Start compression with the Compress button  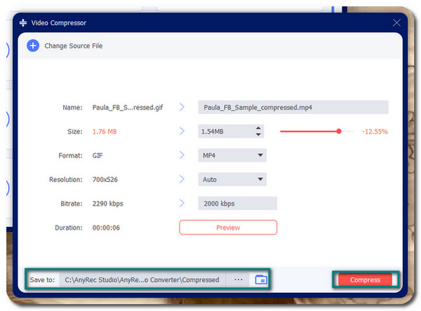tap(365, 280)
